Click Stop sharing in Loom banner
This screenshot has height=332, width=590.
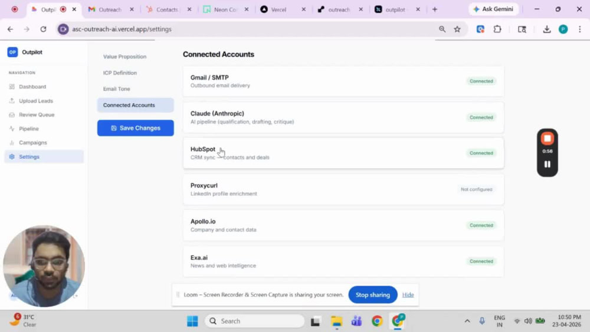pos(372,295)
